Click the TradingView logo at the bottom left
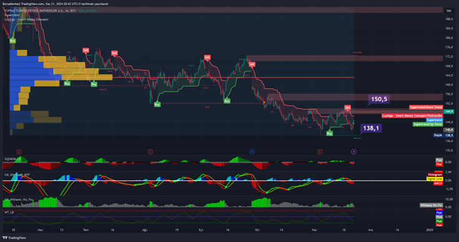The width and height of the screenshot is (459, 242). tap(14, 238)
